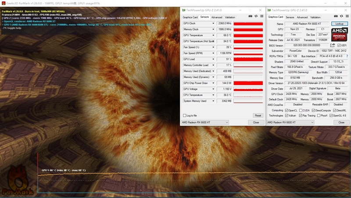Open GPU selector combo in Graphics Card window

tap(290, 122)
